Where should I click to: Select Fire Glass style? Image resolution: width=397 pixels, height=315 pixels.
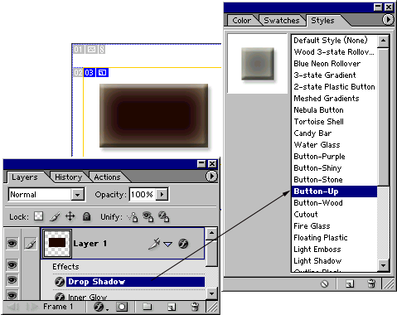pyautogui.click(x=334, y=226)
